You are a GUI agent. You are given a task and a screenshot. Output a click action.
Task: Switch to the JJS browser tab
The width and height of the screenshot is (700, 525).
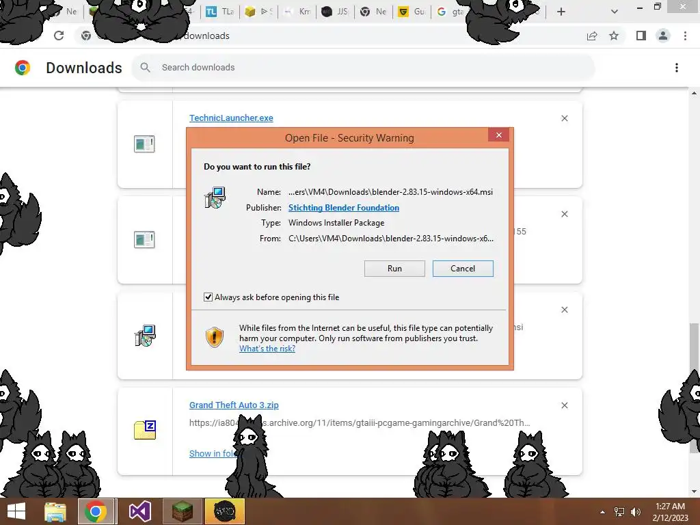coord(335,12)
